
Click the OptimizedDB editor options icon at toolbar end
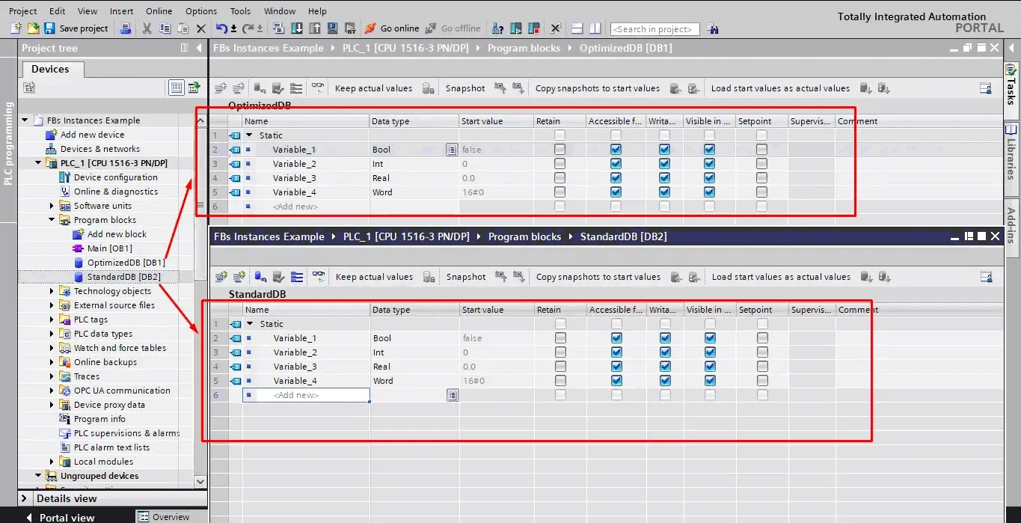click(x=986, y=88)
